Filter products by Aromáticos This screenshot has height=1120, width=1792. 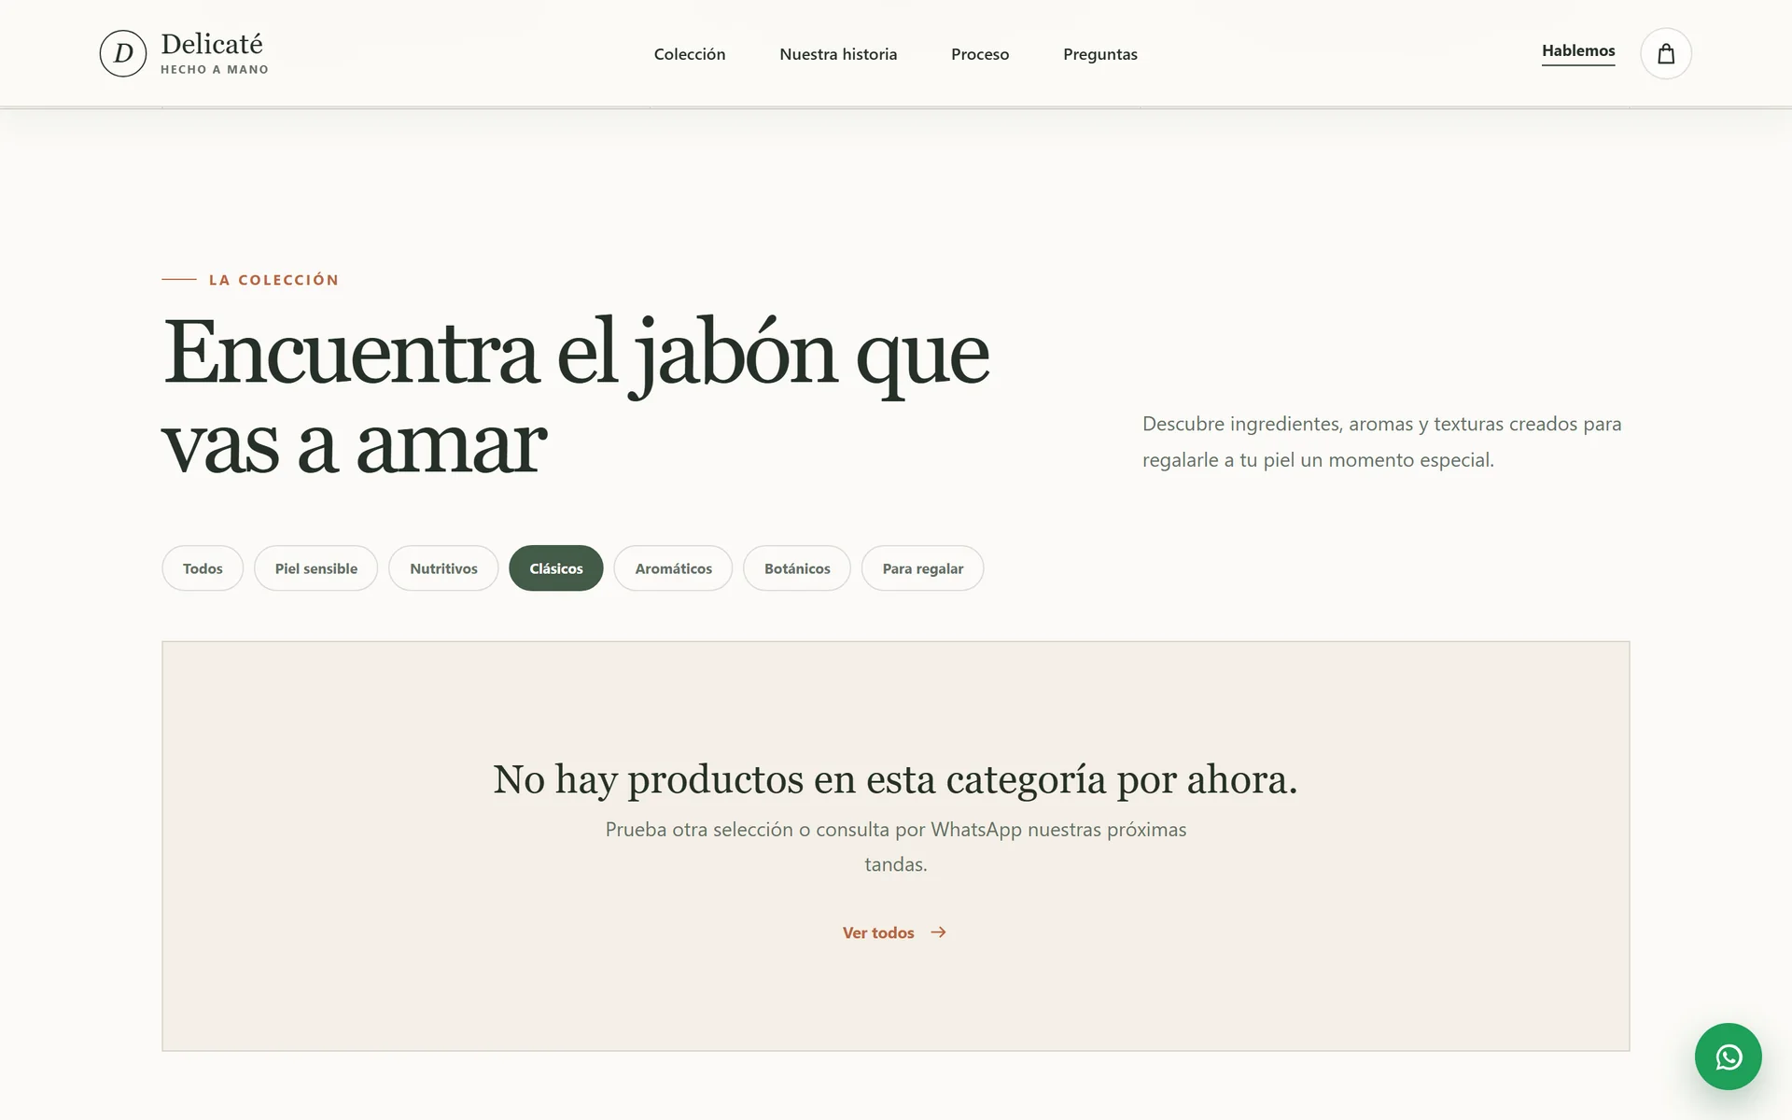coord(673,568)
